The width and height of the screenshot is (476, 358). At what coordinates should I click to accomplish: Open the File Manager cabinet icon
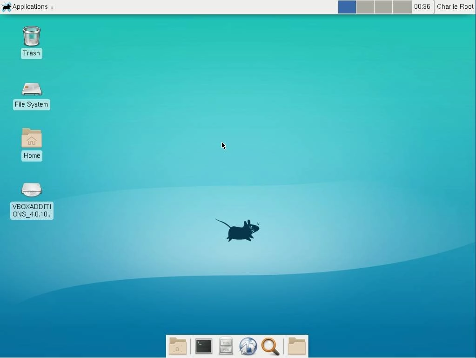[x=226, y=346]
